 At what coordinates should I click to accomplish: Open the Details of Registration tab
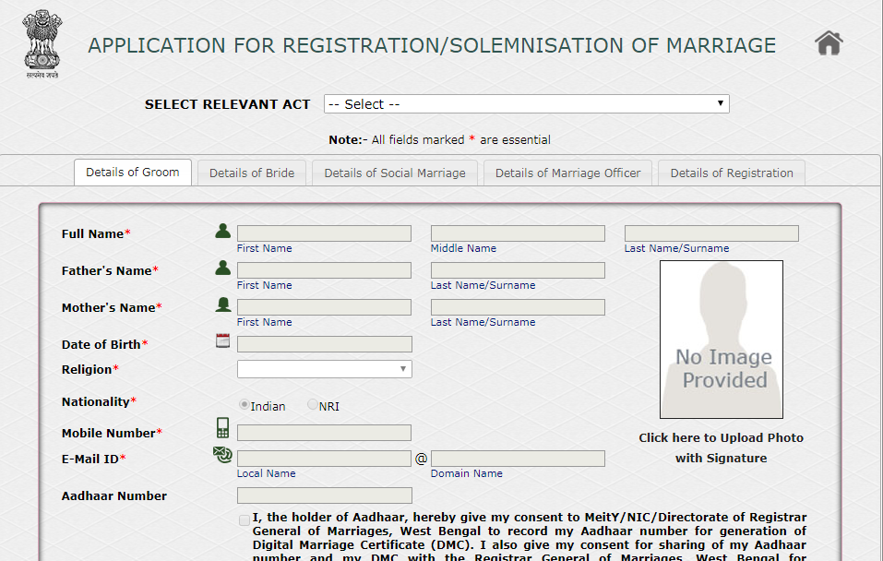(x=730, y=173)
